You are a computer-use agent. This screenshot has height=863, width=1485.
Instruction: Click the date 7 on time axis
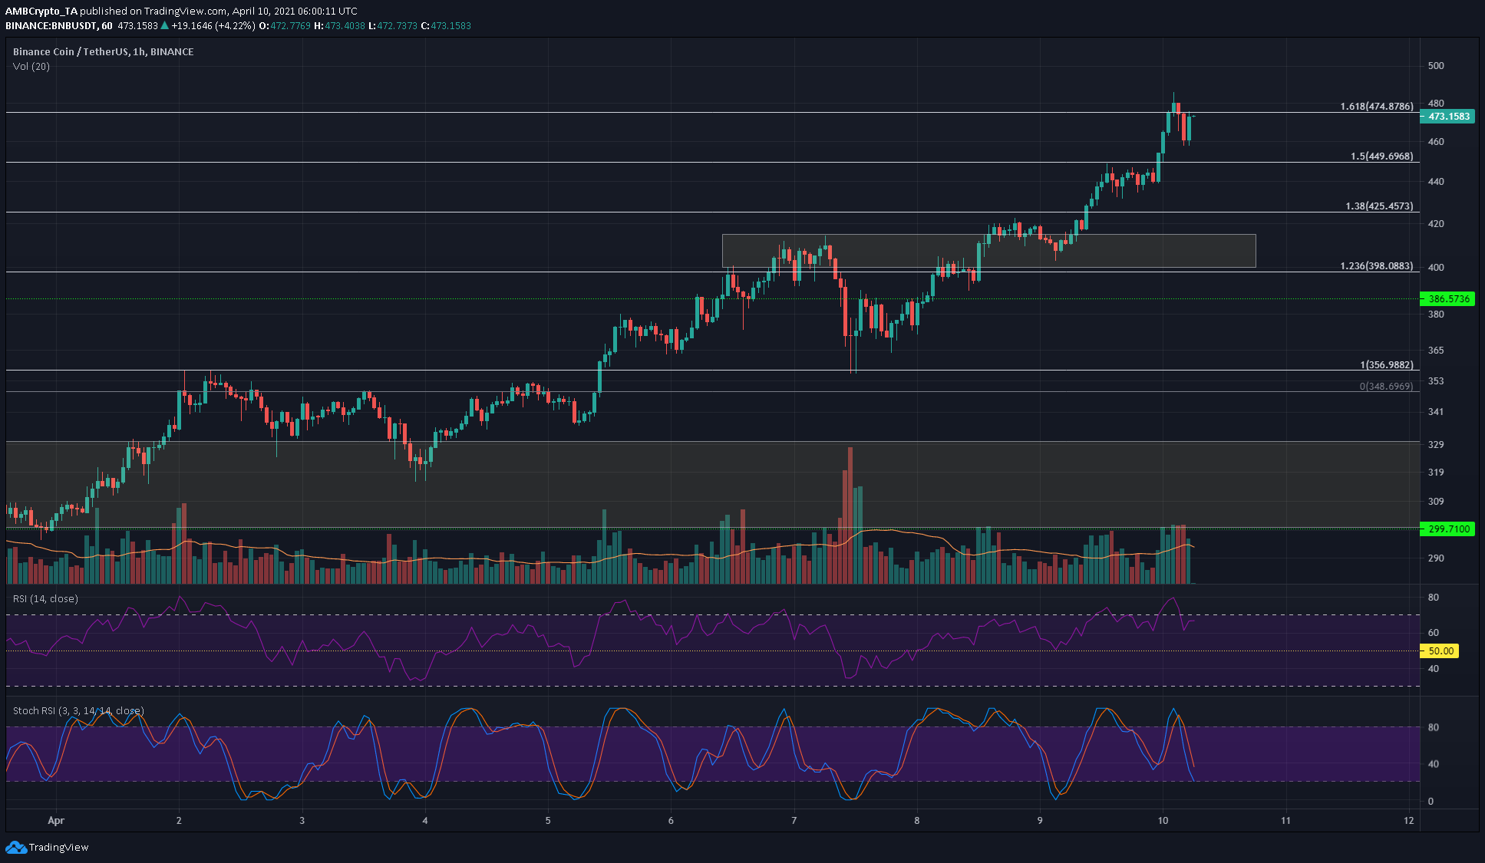[x=794, y=820]
